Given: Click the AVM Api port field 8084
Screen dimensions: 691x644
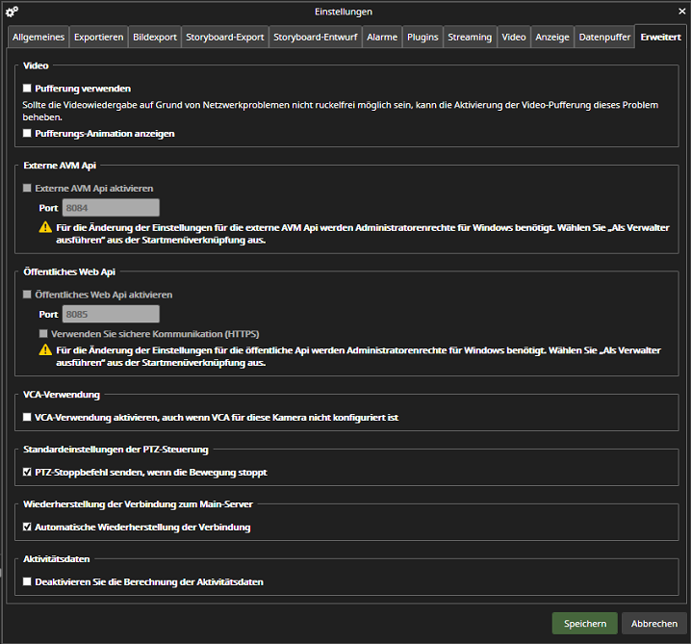Looking at the screenshot, I should [x=111, y=208].
